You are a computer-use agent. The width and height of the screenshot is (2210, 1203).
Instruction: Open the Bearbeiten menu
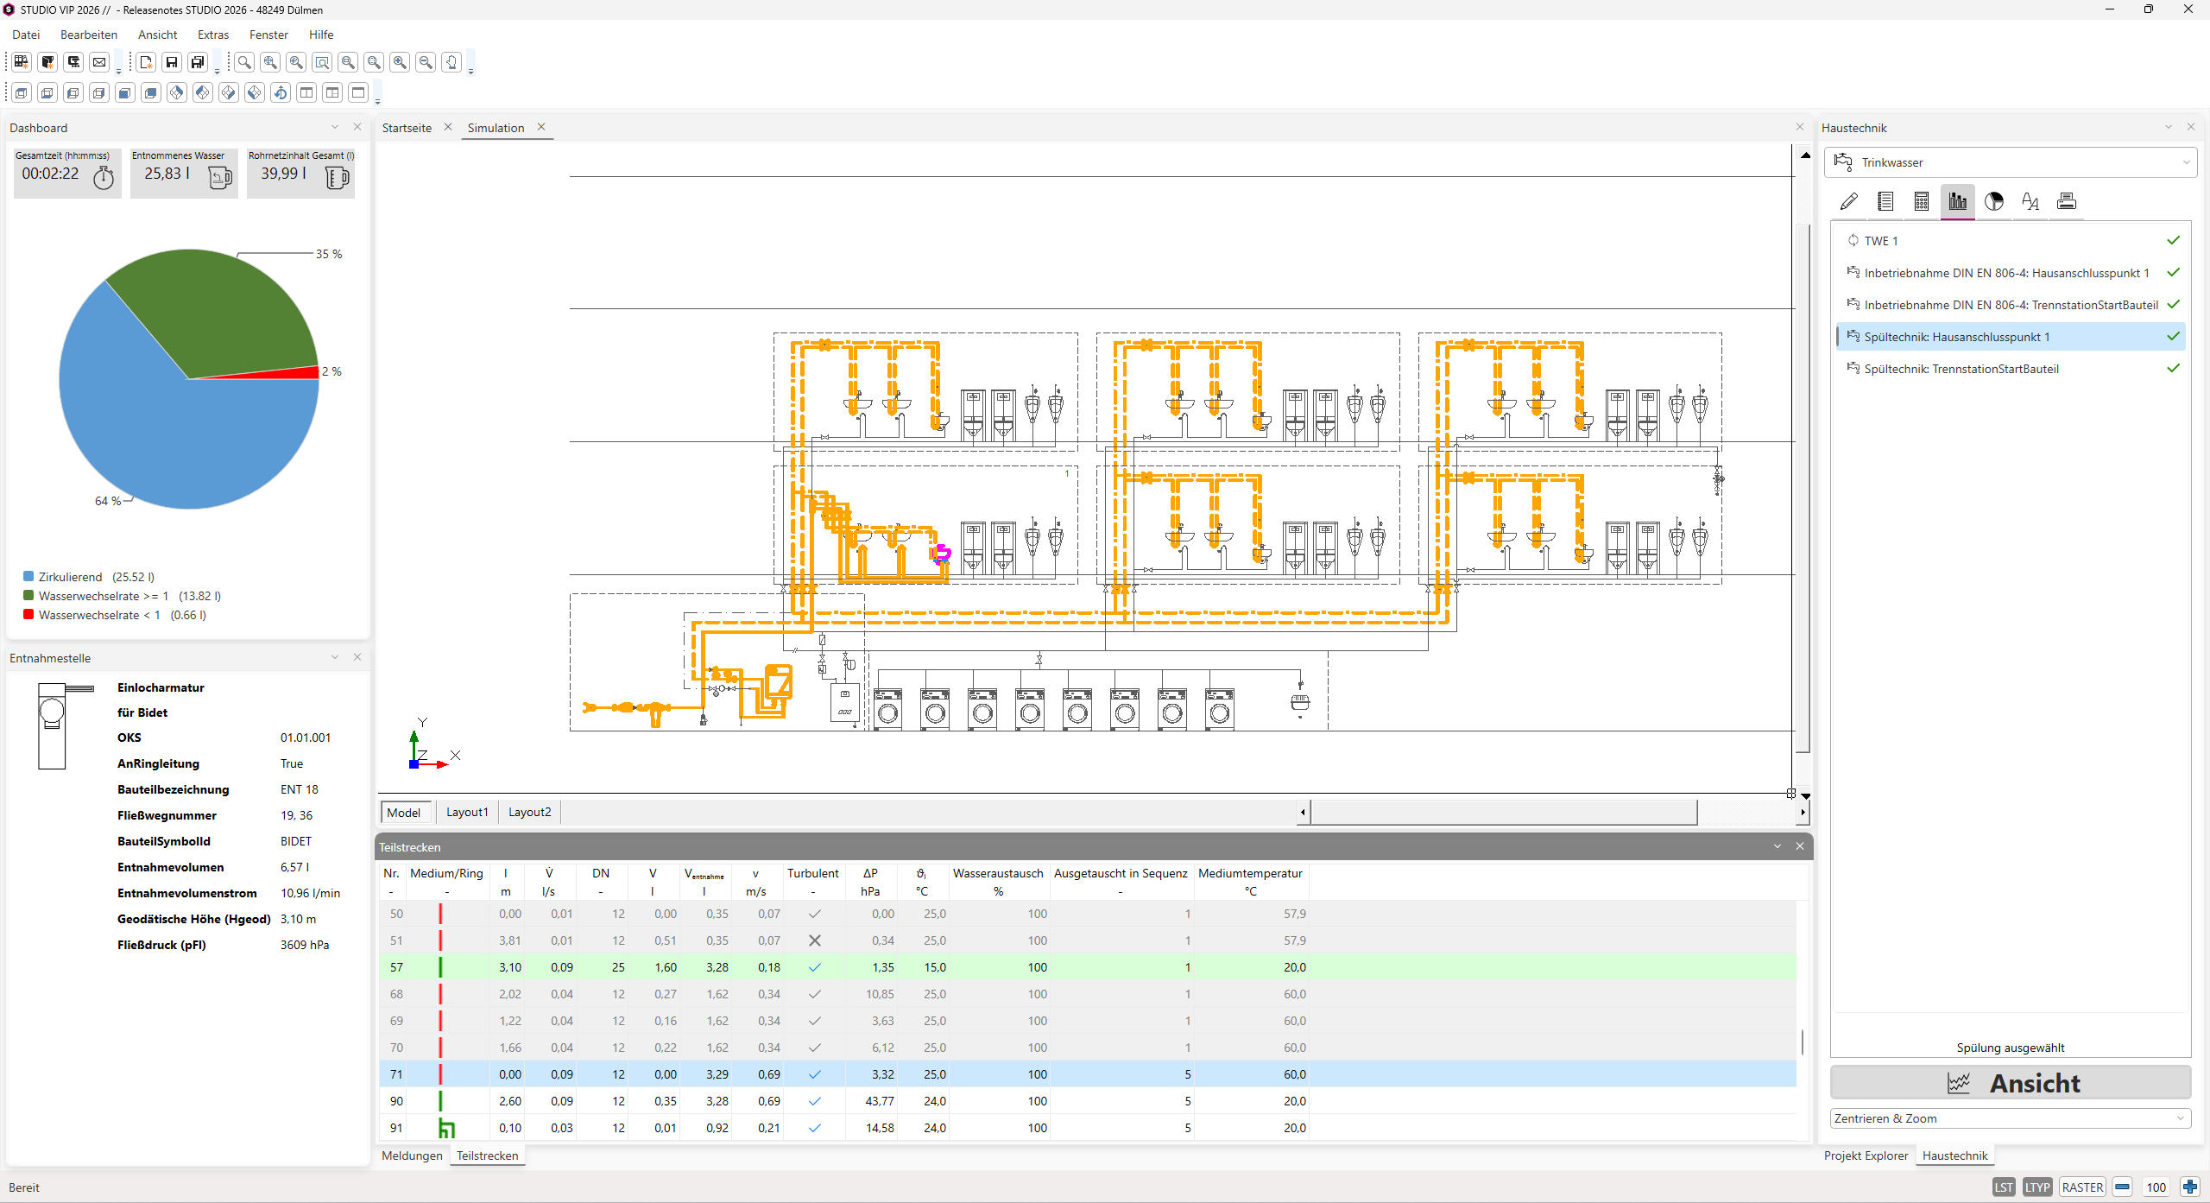89,35
